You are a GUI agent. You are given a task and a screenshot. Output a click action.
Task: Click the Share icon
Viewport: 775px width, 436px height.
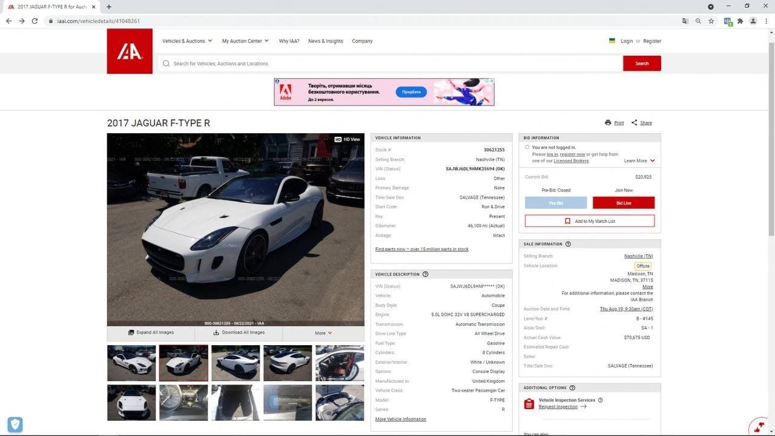[x=634, y=123]
